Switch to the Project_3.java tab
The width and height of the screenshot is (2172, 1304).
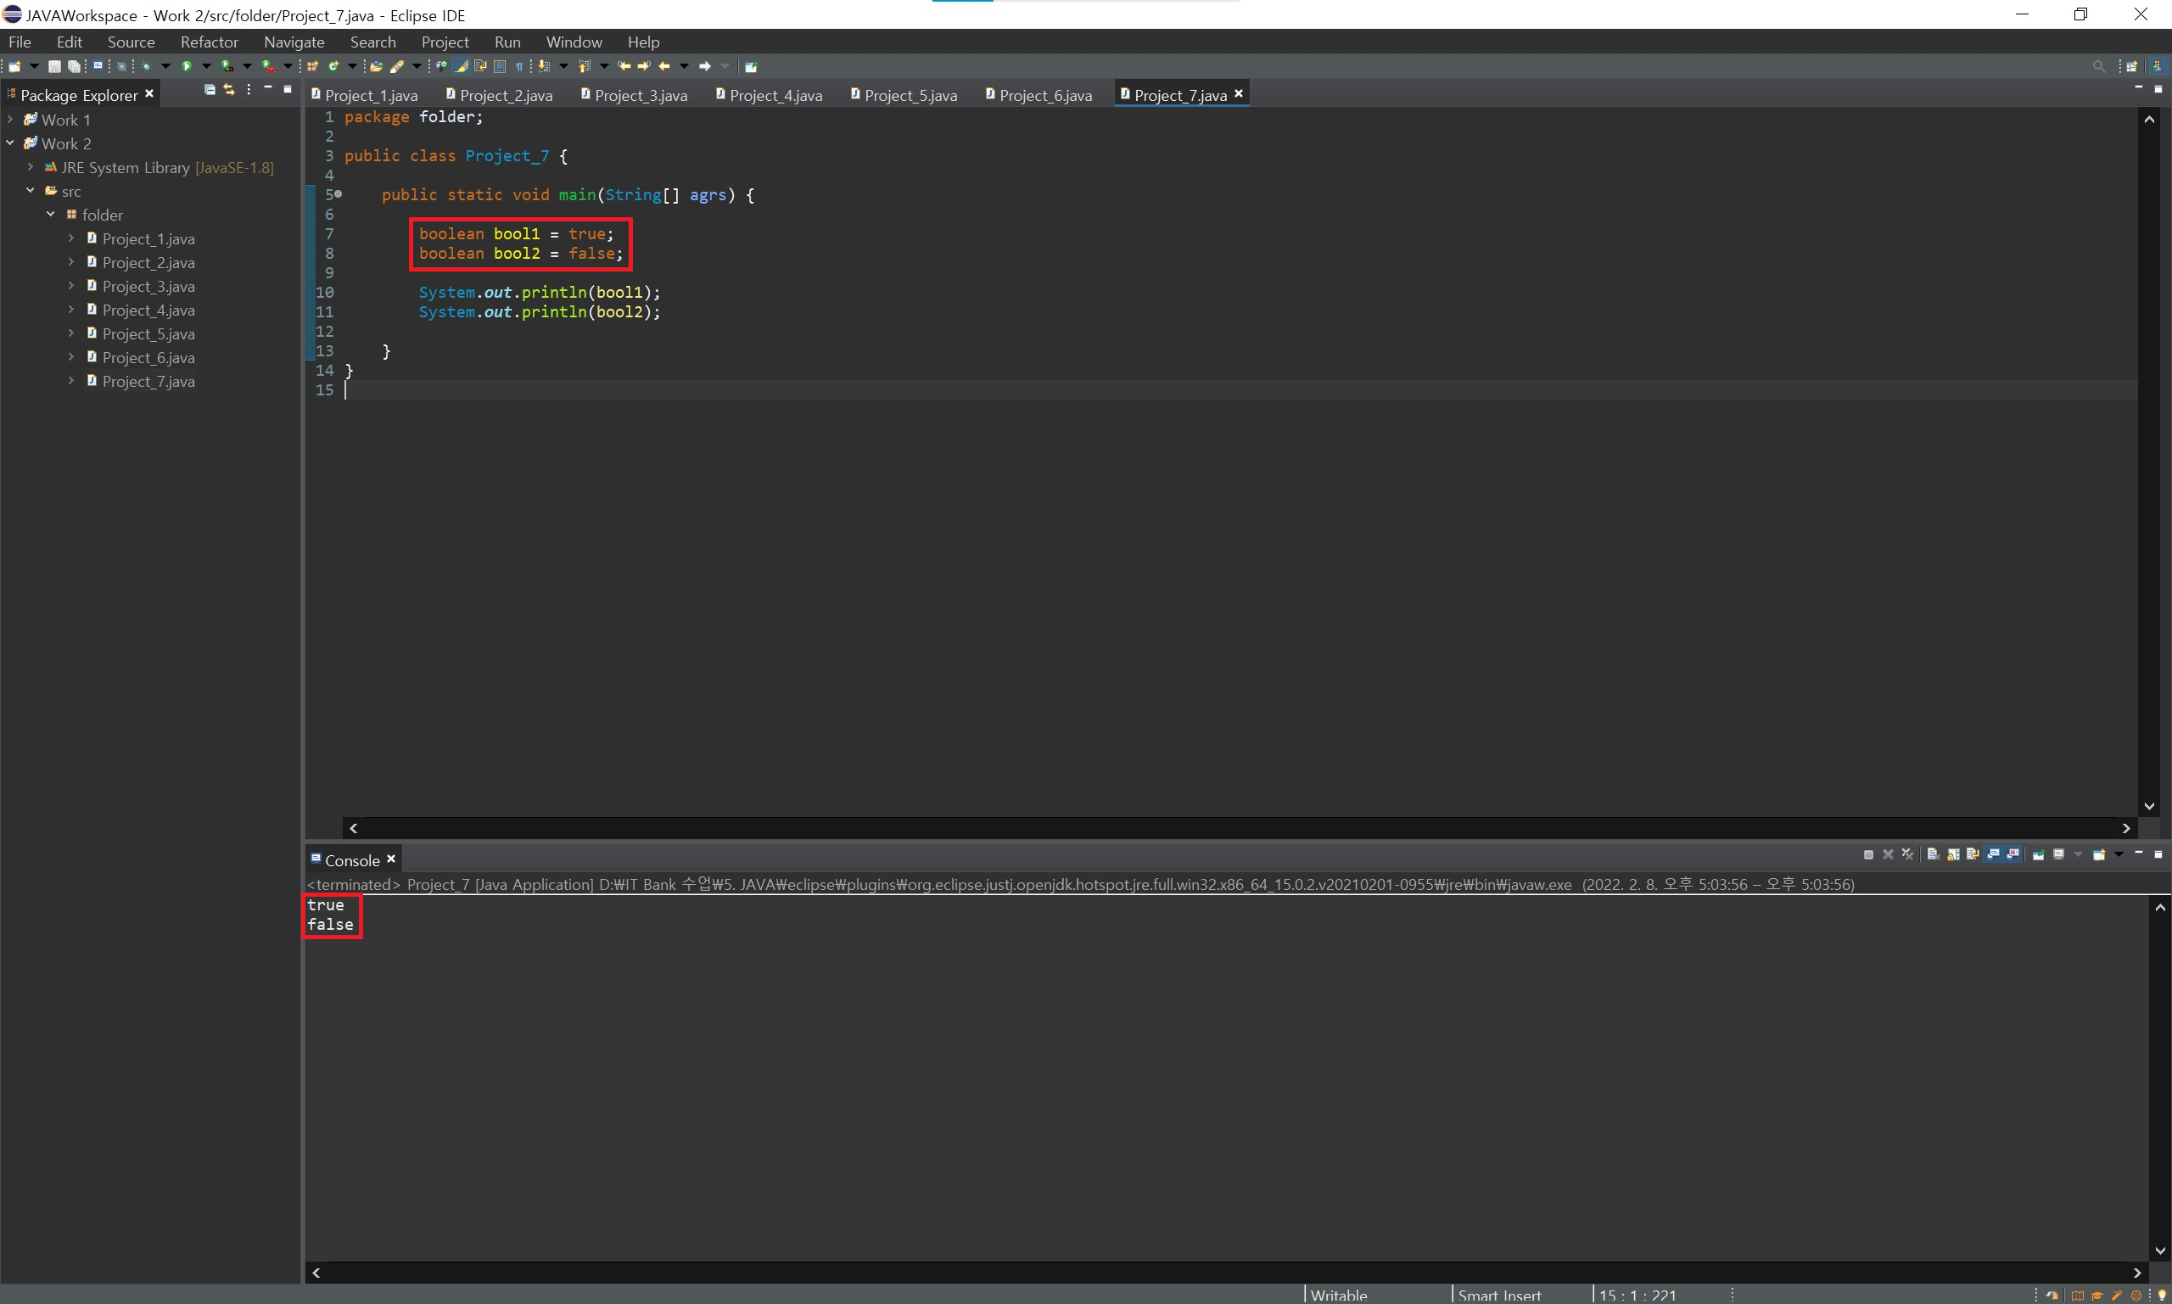(640, 95)
